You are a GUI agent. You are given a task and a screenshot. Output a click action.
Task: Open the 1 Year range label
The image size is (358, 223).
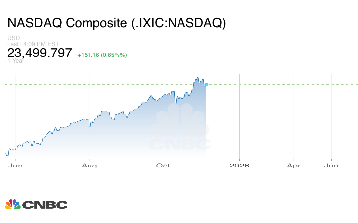[15, 61]
